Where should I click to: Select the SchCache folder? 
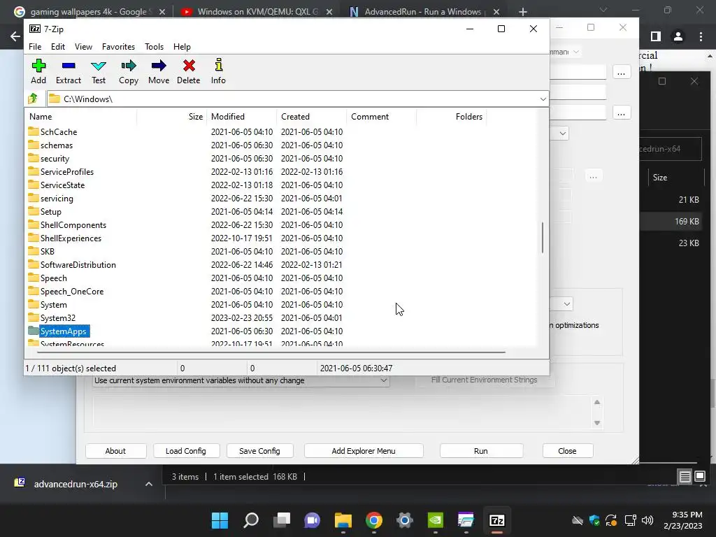59,132
